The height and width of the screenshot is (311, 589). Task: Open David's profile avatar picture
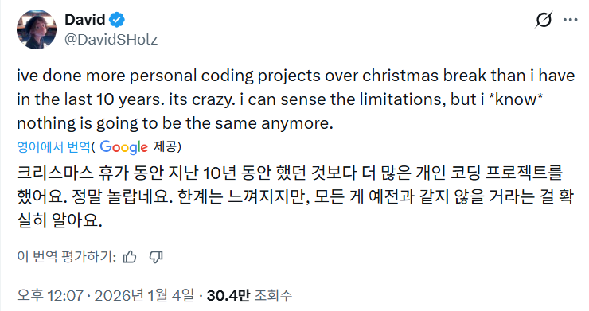pyautogui.click(x=37, y=29)
